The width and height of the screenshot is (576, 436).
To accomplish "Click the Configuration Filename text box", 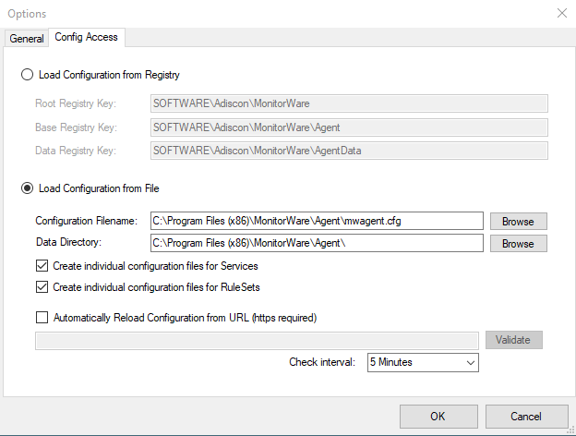I will [x=316, y=221].
